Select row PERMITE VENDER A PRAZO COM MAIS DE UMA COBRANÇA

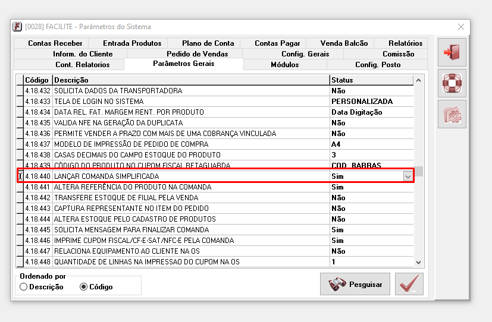(x=215, y=134)
